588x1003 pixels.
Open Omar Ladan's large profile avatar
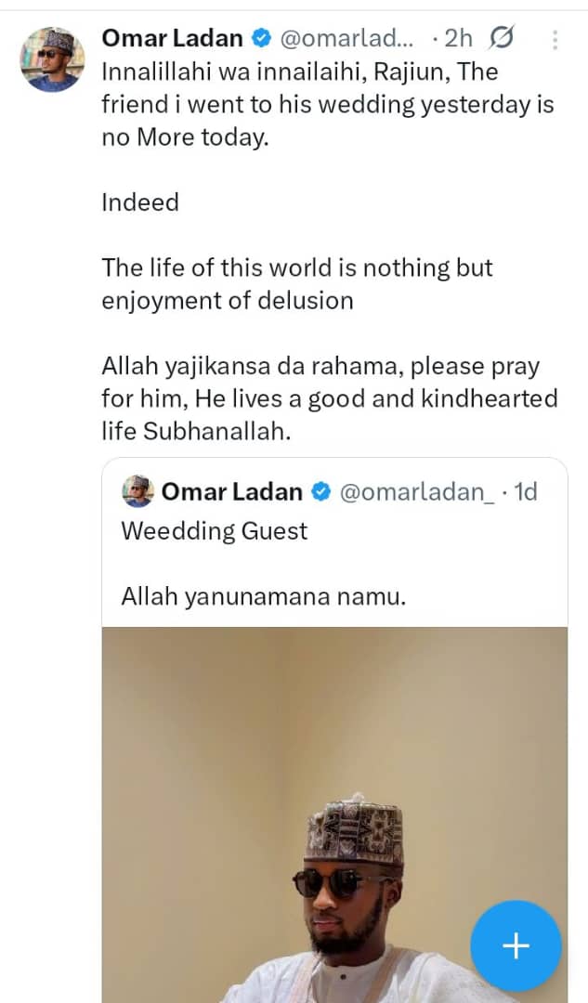point(52,59)
